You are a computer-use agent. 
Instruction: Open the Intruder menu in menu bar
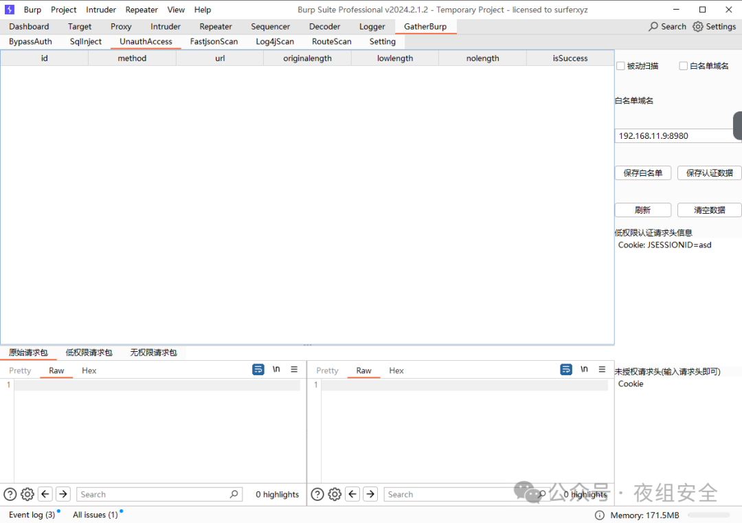[x=101, y=10]
